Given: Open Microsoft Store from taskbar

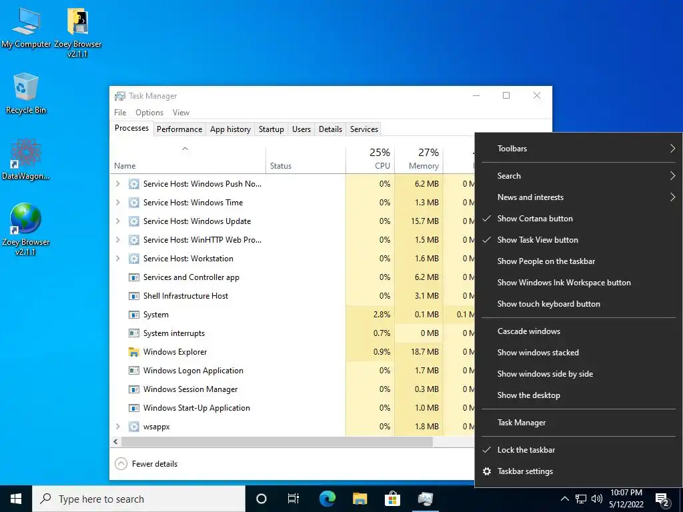Looking at the screenshot, I should pos(392,499).
